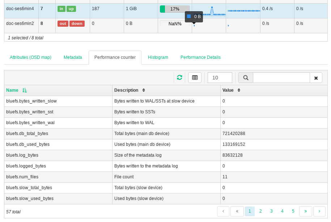Sort by Name column sort icon
The width and height of the screenshot is (331, 222).
(x=25, y=90)
